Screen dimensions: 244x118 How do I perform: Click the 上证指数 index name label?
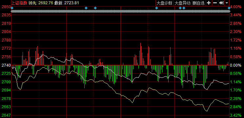pyautogui.click(x=19, y=3)
